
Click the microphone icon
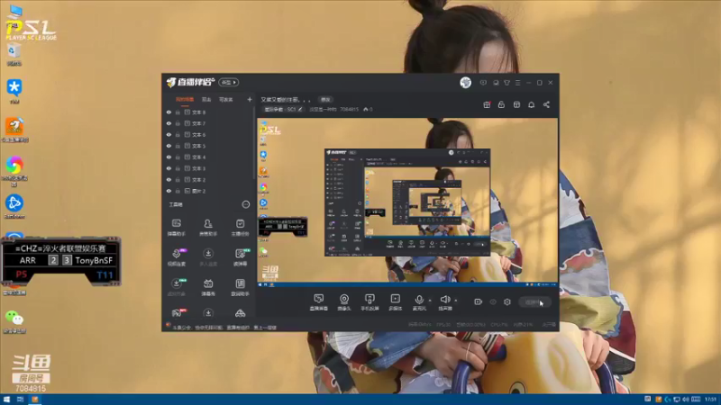click(x=419, y=300)
